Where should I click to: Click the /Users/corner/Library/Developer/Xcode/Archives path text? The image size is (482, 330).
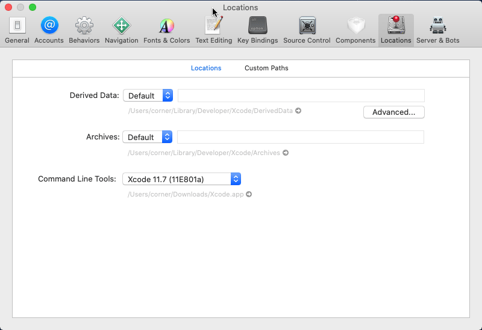pyautogui.click(x=204, y=153)
